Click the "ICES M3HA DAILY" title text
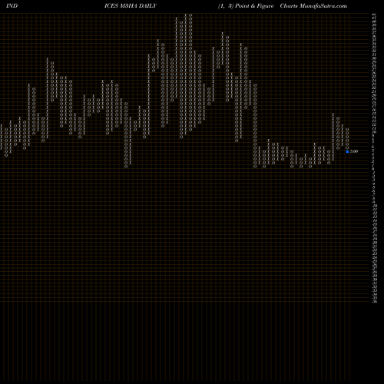The height and width of the screenshot is (384, 384). click(131, 6)
